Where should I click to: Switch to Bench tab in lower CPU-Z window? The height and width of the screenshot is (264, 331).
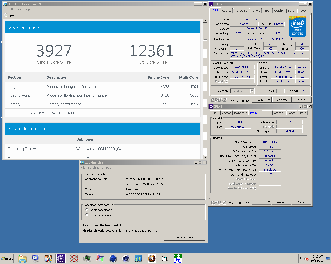coord(291,113)
